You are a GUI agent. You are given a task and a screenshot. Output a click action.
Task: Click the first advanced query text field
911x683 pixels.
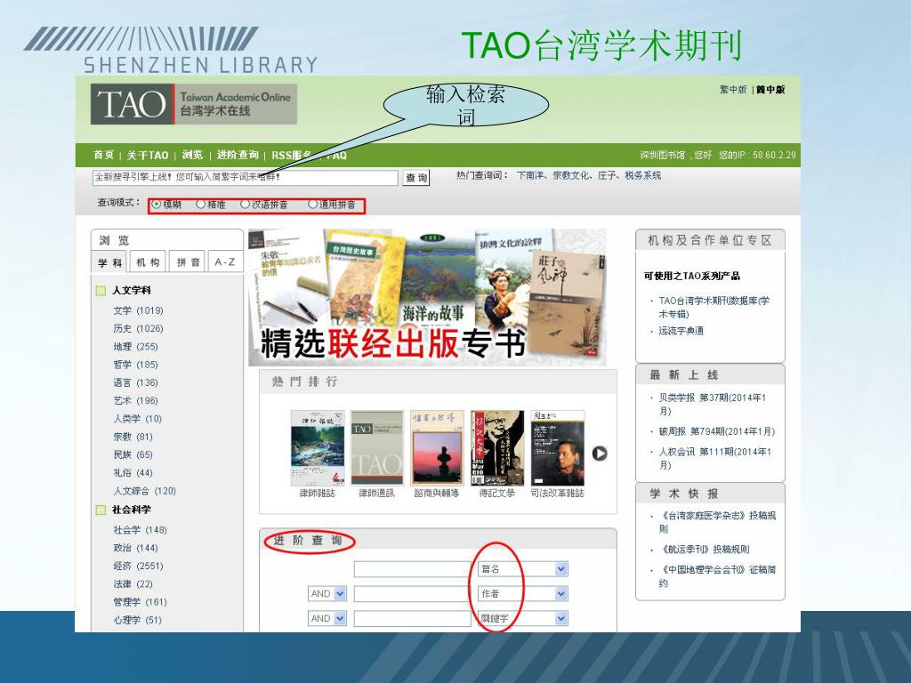[412, 569]
